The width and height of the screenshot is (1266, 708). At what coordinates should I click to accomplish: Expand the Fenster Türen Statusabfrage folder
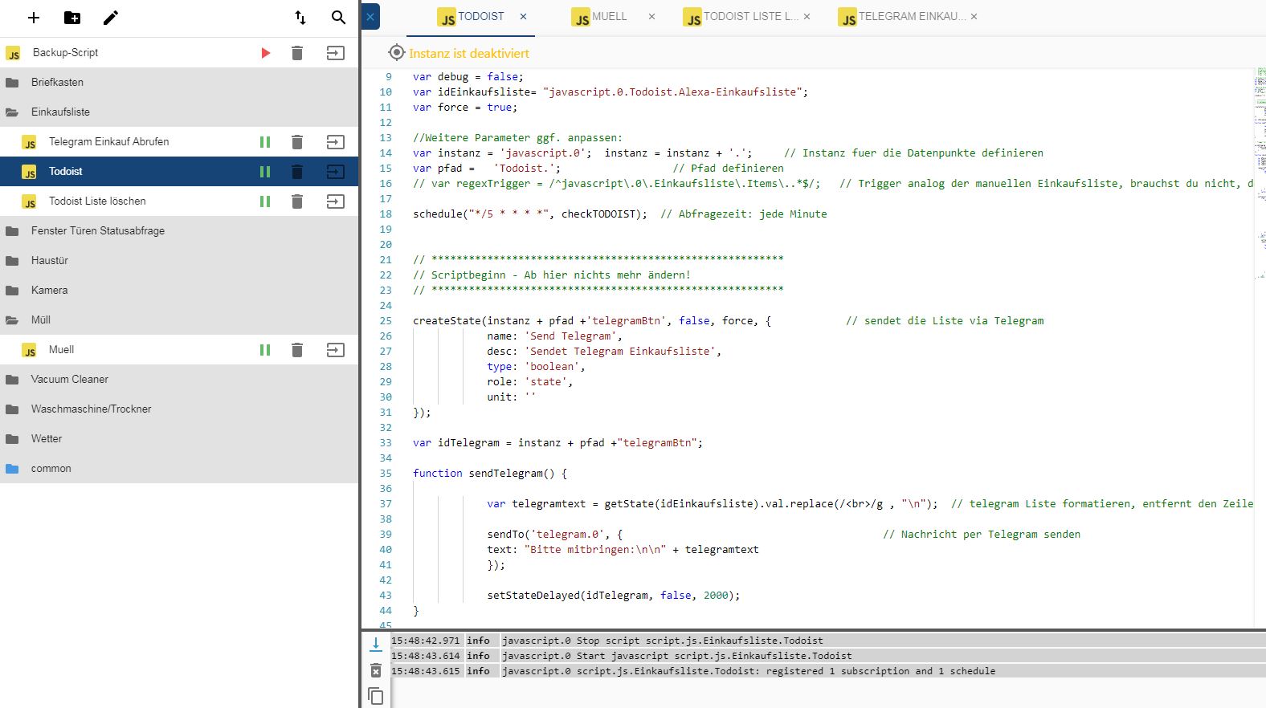coord(97,231)
